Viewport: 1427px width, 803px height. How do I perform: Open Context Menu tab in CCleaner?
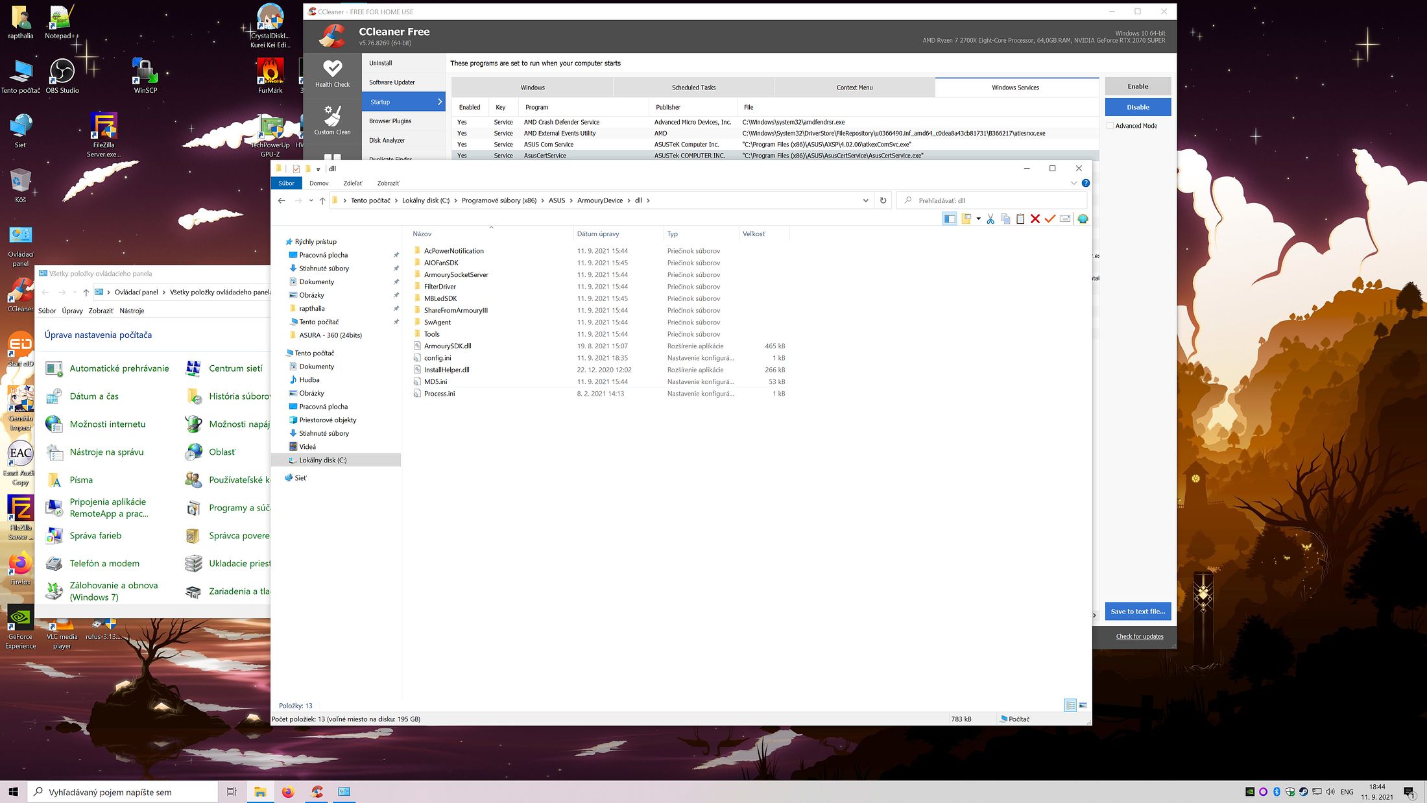coord(854,88)
